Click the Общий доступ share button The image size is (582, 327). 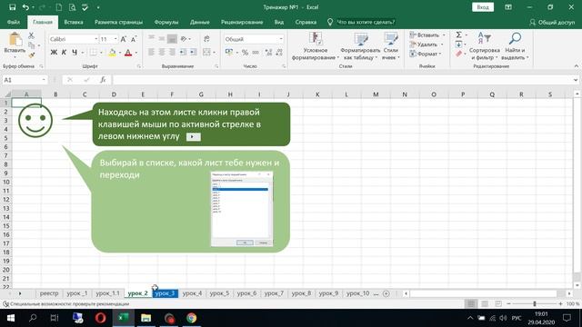pos(552,22)
